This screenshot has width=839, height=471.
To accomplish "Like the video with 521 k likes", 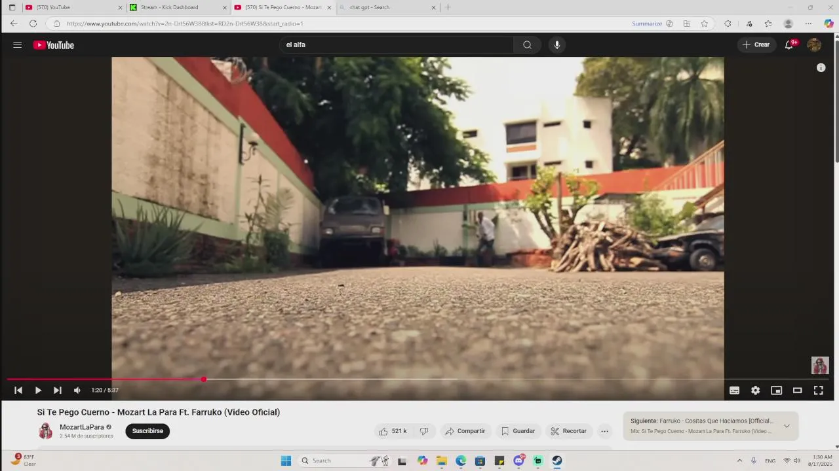I will pos(393,431).
